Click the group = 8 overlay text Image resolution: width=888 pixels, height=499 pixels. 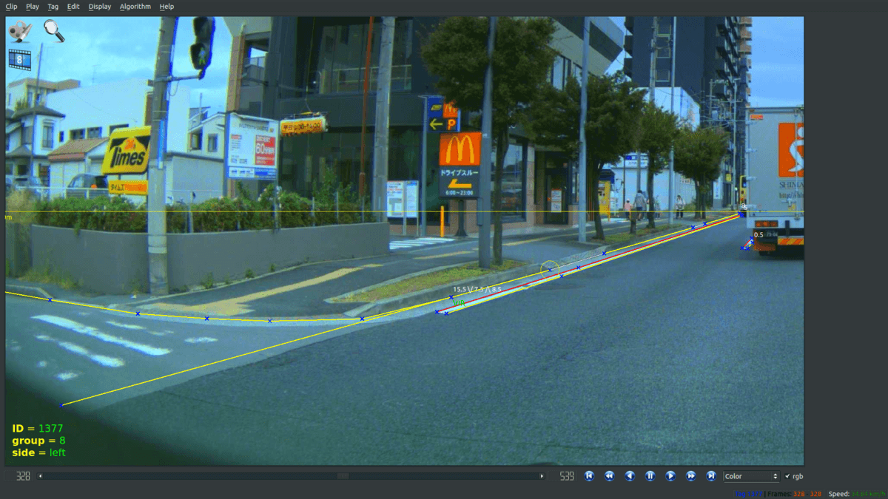pos(38,441)
